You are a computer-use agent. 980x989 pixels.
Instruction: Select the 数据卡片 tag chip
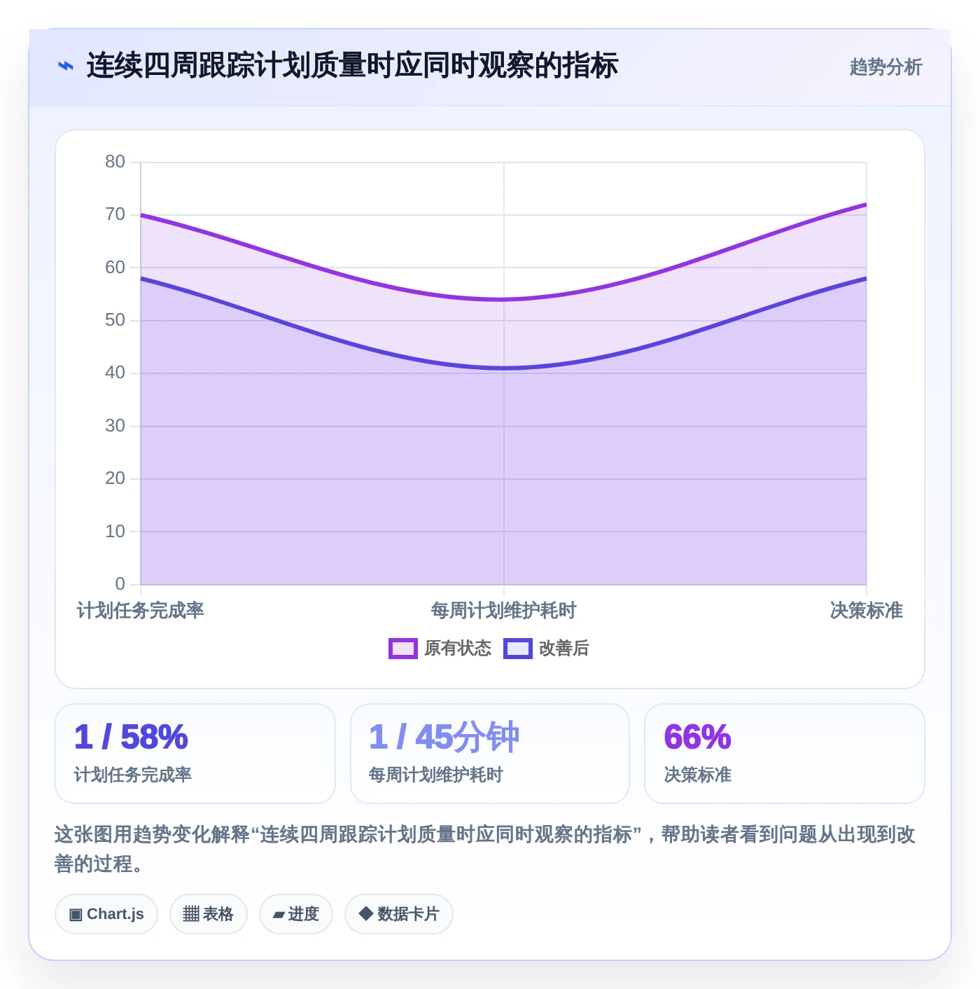399,914
